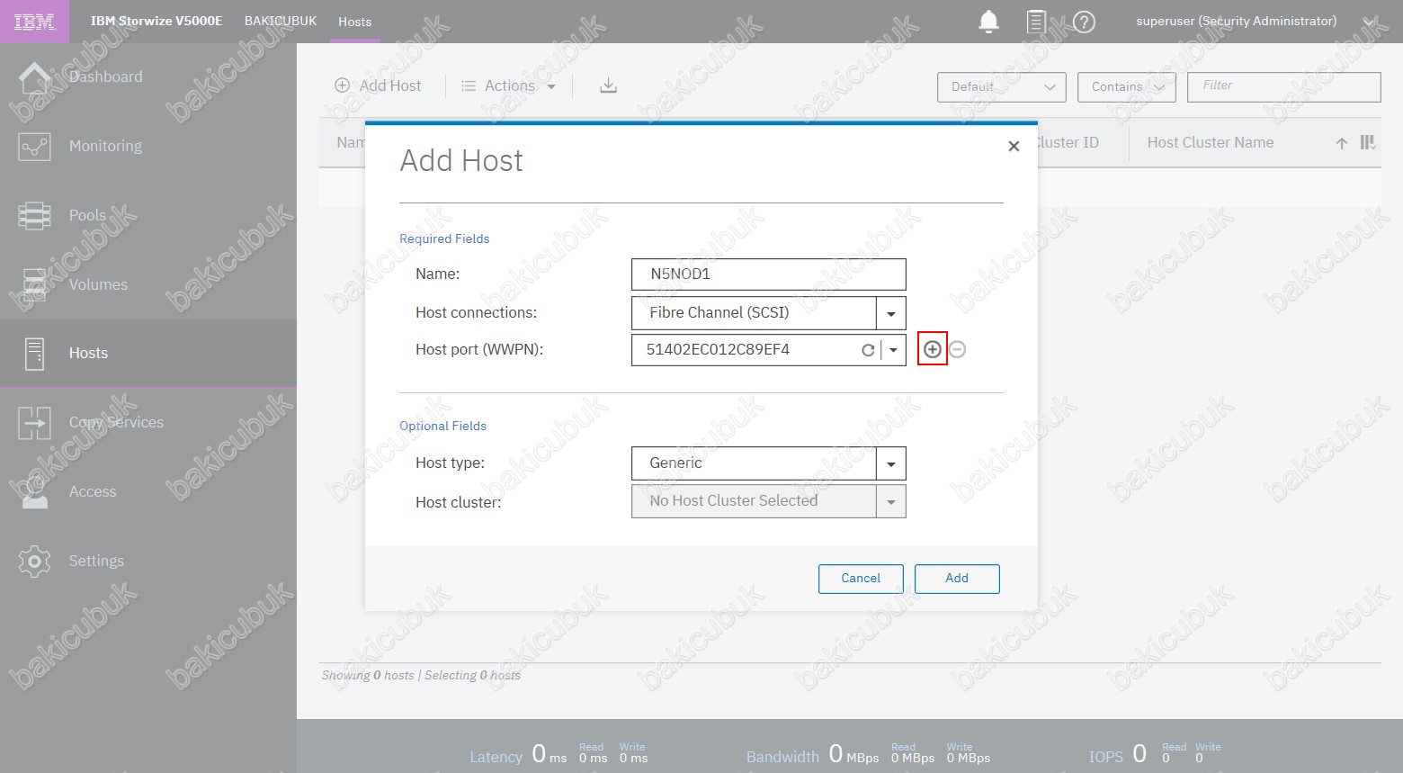Viewport: 1403px width, 773px height.
Task: Expand the Host cluster dropdown arrow
Action: pyautogui.click(x=891, y=502)
